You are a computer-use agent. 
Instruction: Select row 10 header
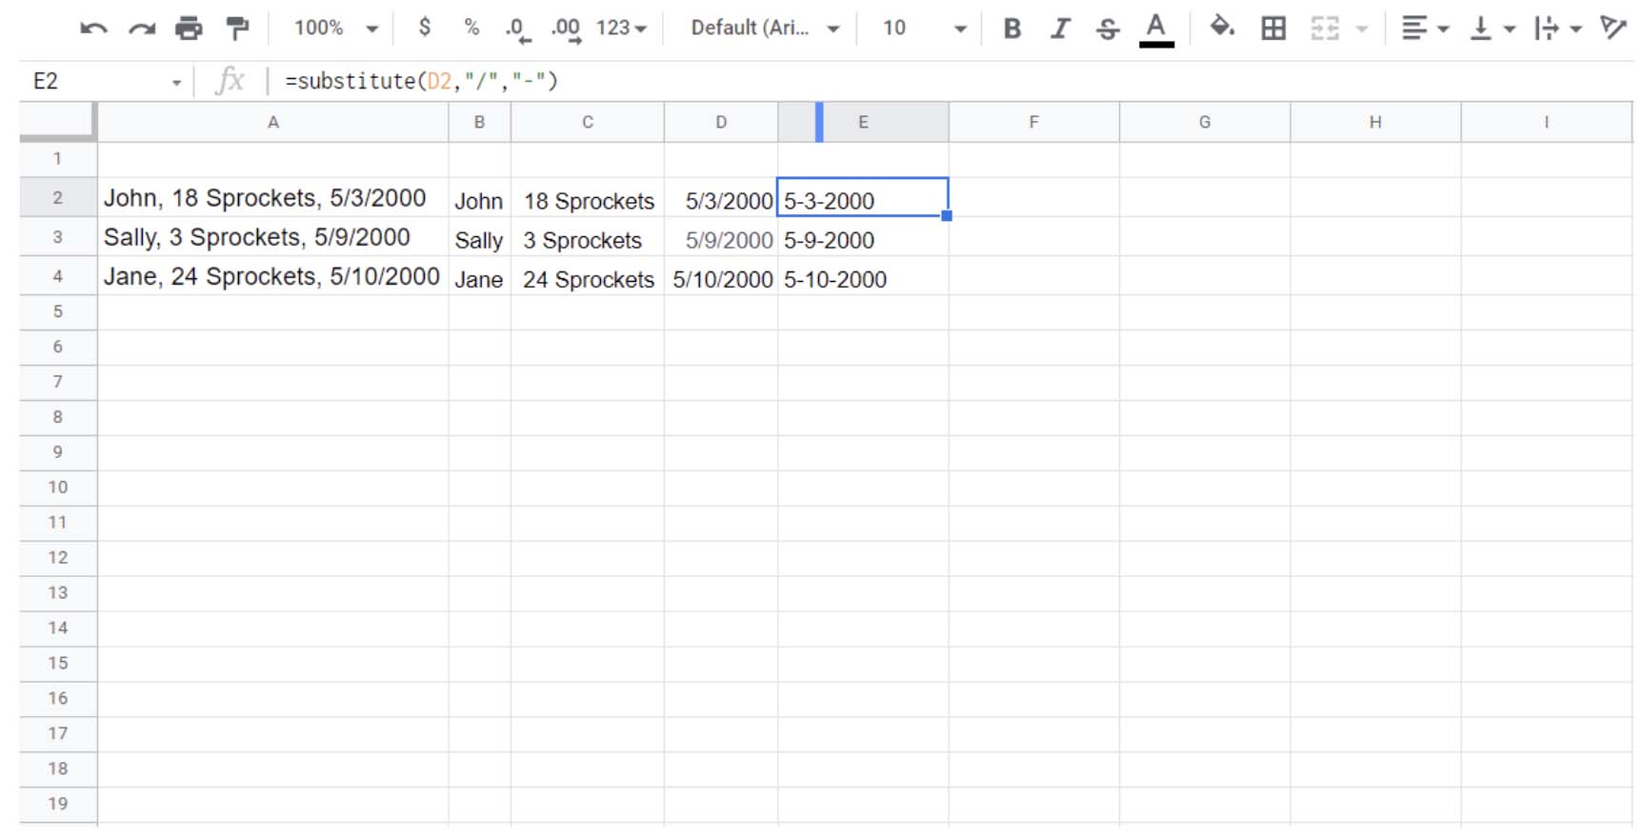[58, 488]
